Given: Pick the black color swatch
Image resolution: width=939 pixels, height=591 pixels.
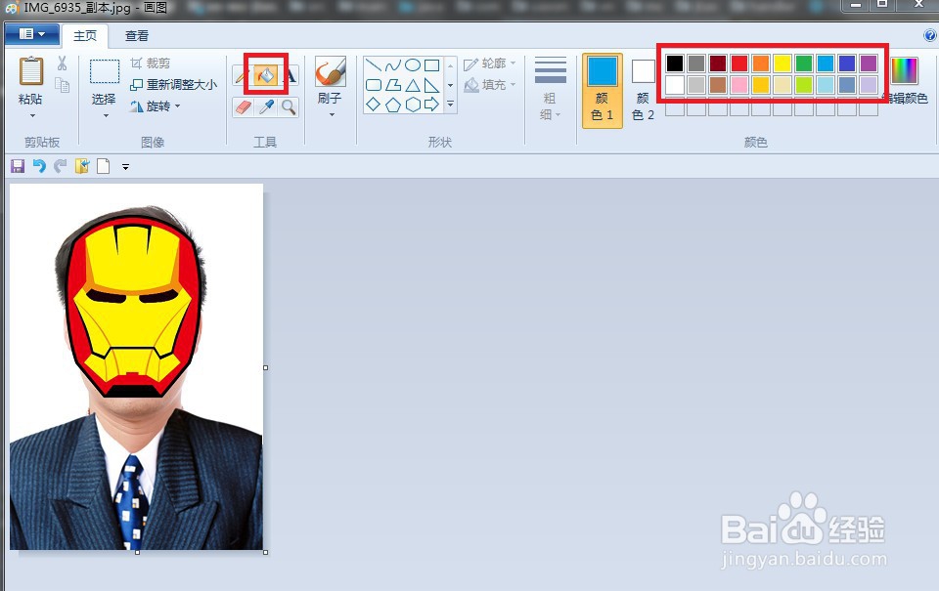Looking at the screenshot, I should (675, 63).
